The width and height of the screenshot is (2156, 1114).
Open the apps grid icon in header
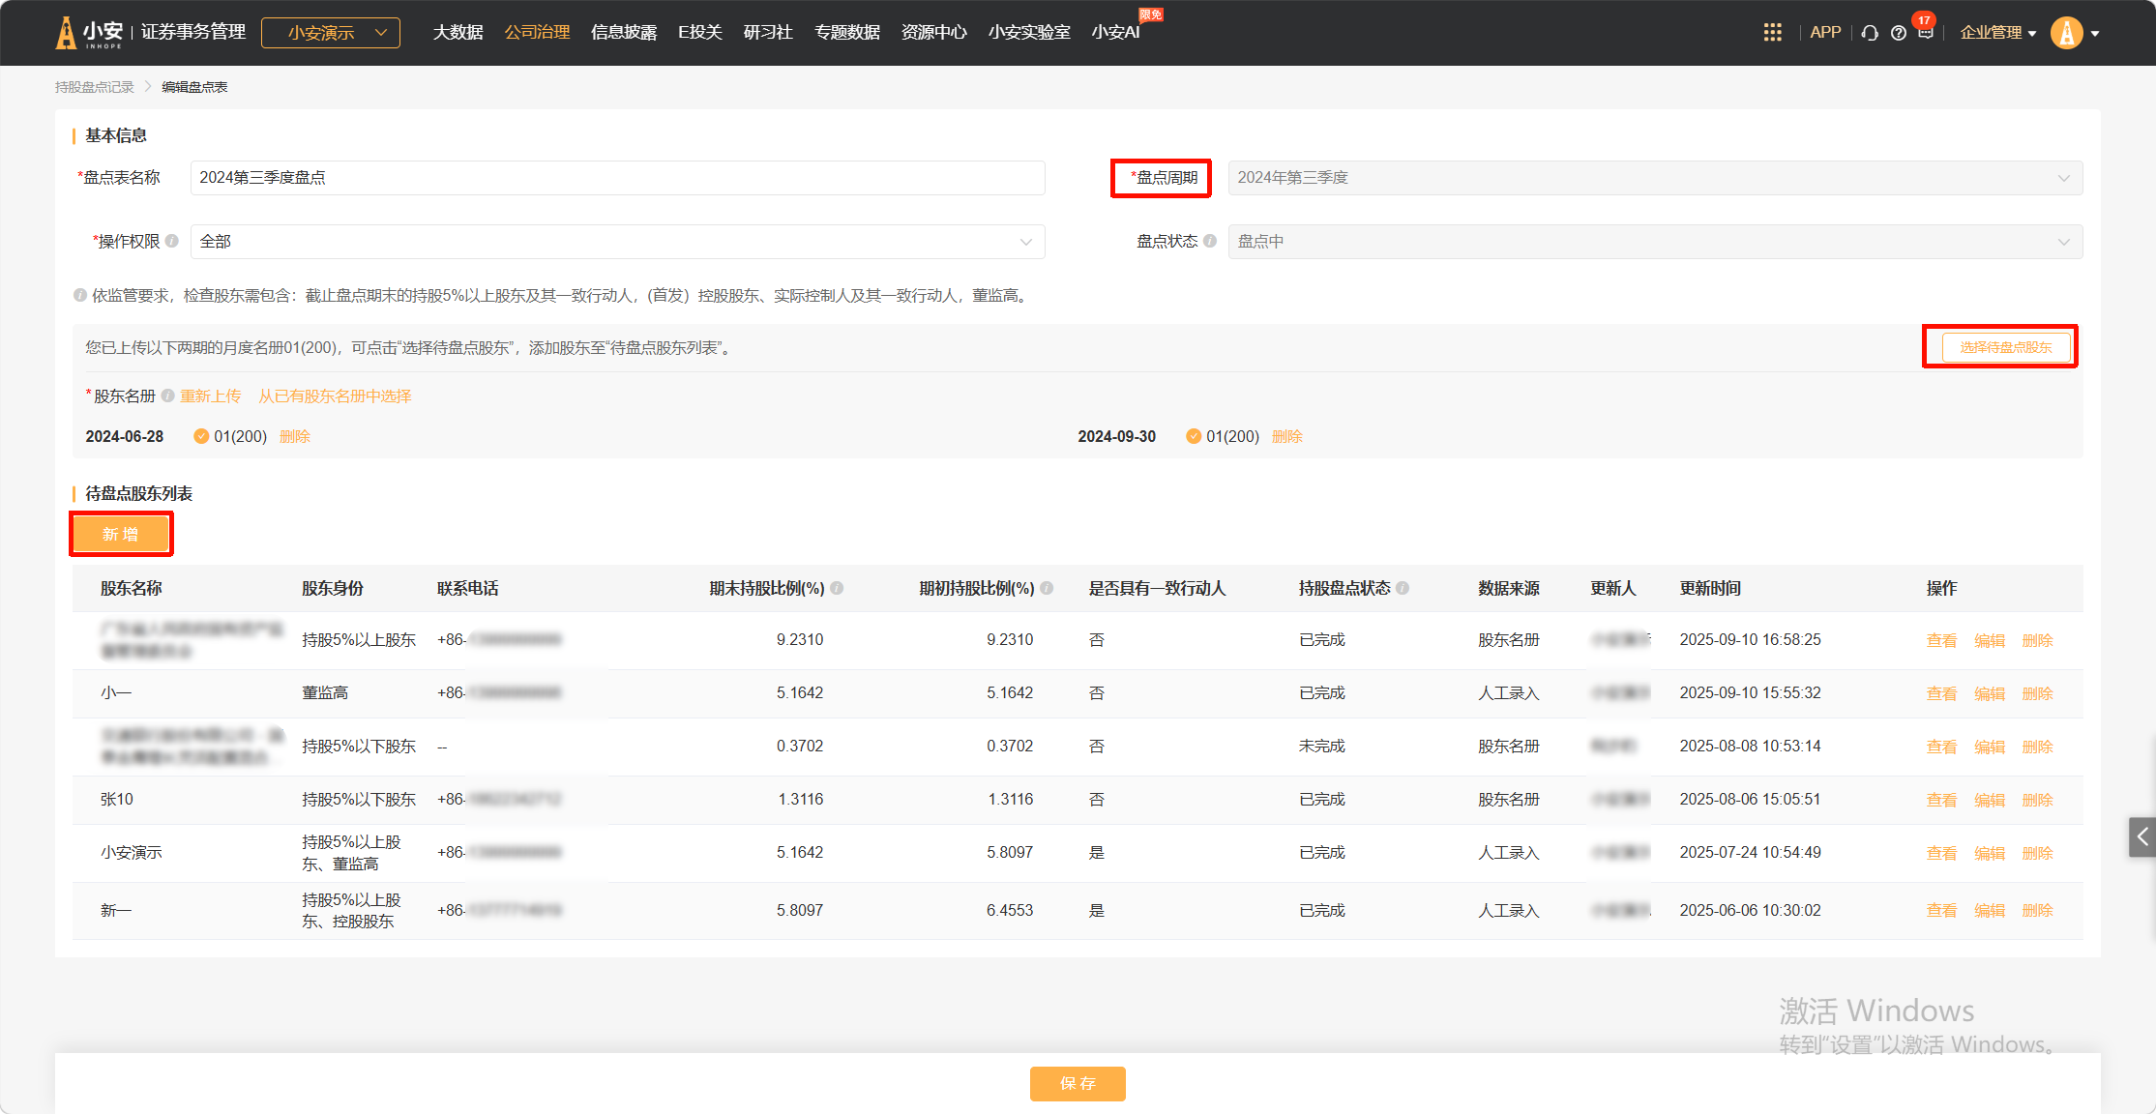[x=1772, y=33]
